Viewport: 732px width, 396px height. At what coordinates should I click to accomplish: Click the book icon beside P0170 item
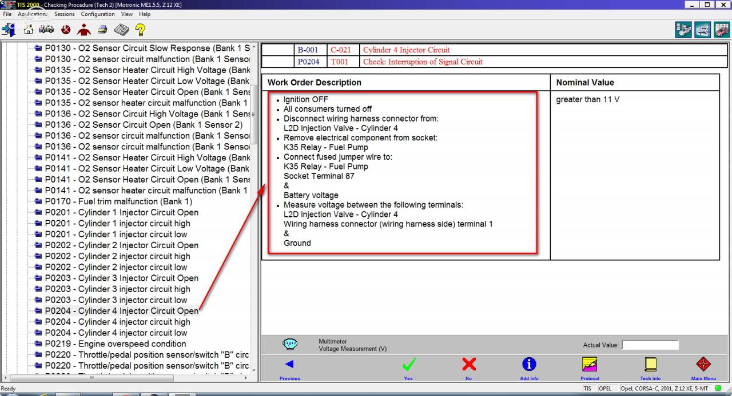38,201
